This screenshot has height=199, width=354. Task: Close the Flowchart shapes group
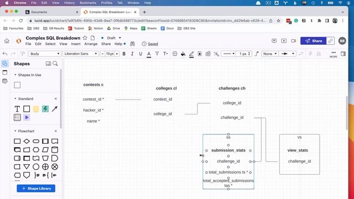pyautogui.click(x=56, y=131)
